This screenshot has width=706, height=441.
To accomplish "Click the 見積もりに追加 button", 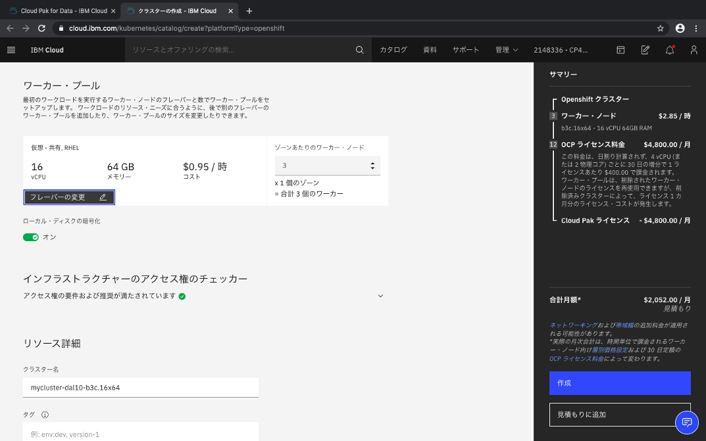I will [x=620, y=415].
